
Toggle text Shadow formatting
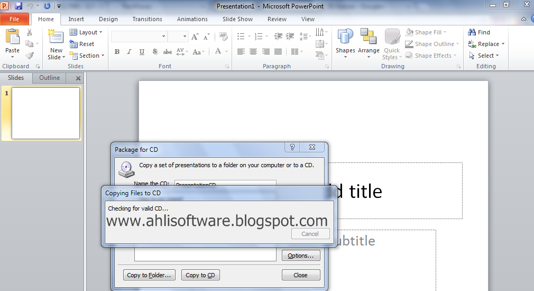tap(154, 52)
